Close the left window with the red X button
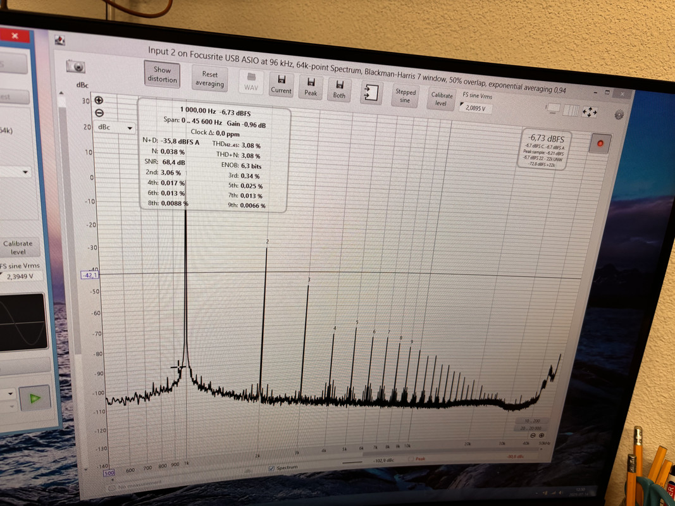675x506 pixels. [x=15, y=35]
